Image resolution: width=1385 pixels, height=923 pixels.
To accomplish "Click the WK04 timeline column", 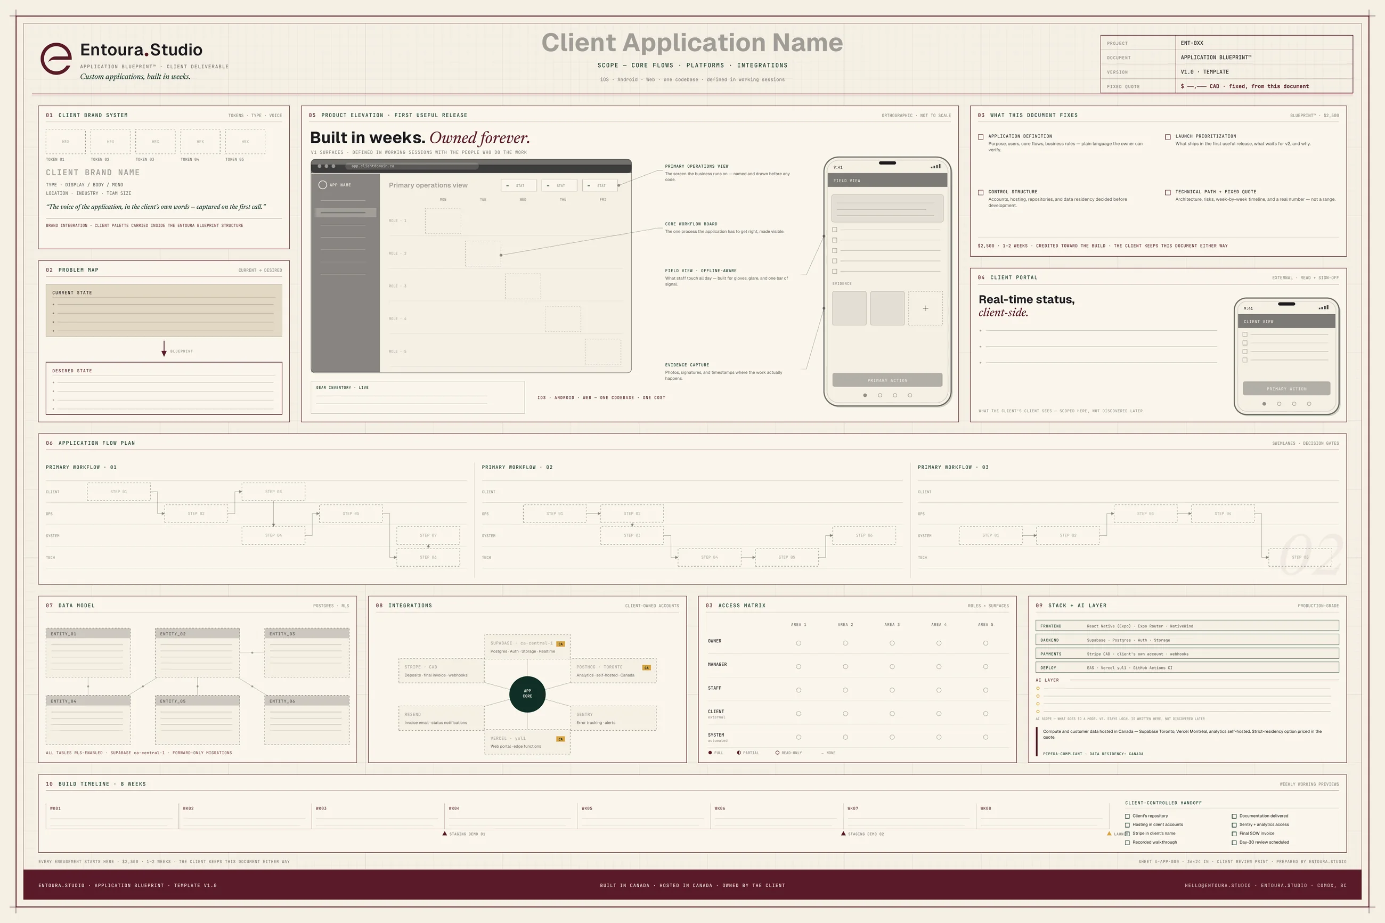I will 511,816.
